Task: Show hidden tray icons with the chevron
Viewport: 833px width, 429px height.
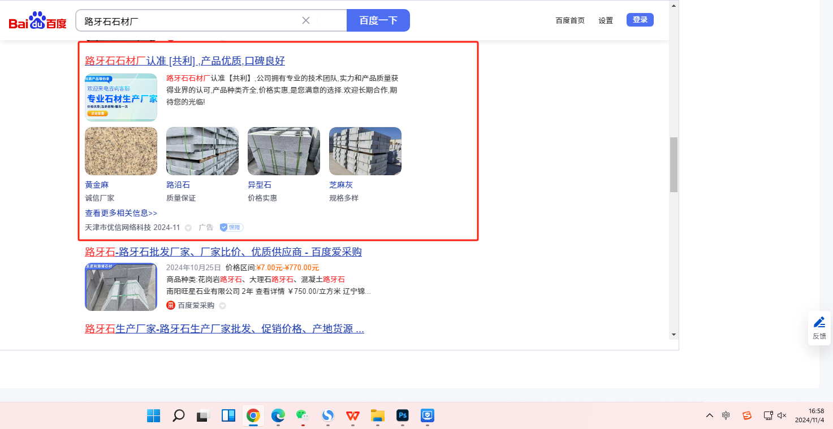Action: (710, 415)
